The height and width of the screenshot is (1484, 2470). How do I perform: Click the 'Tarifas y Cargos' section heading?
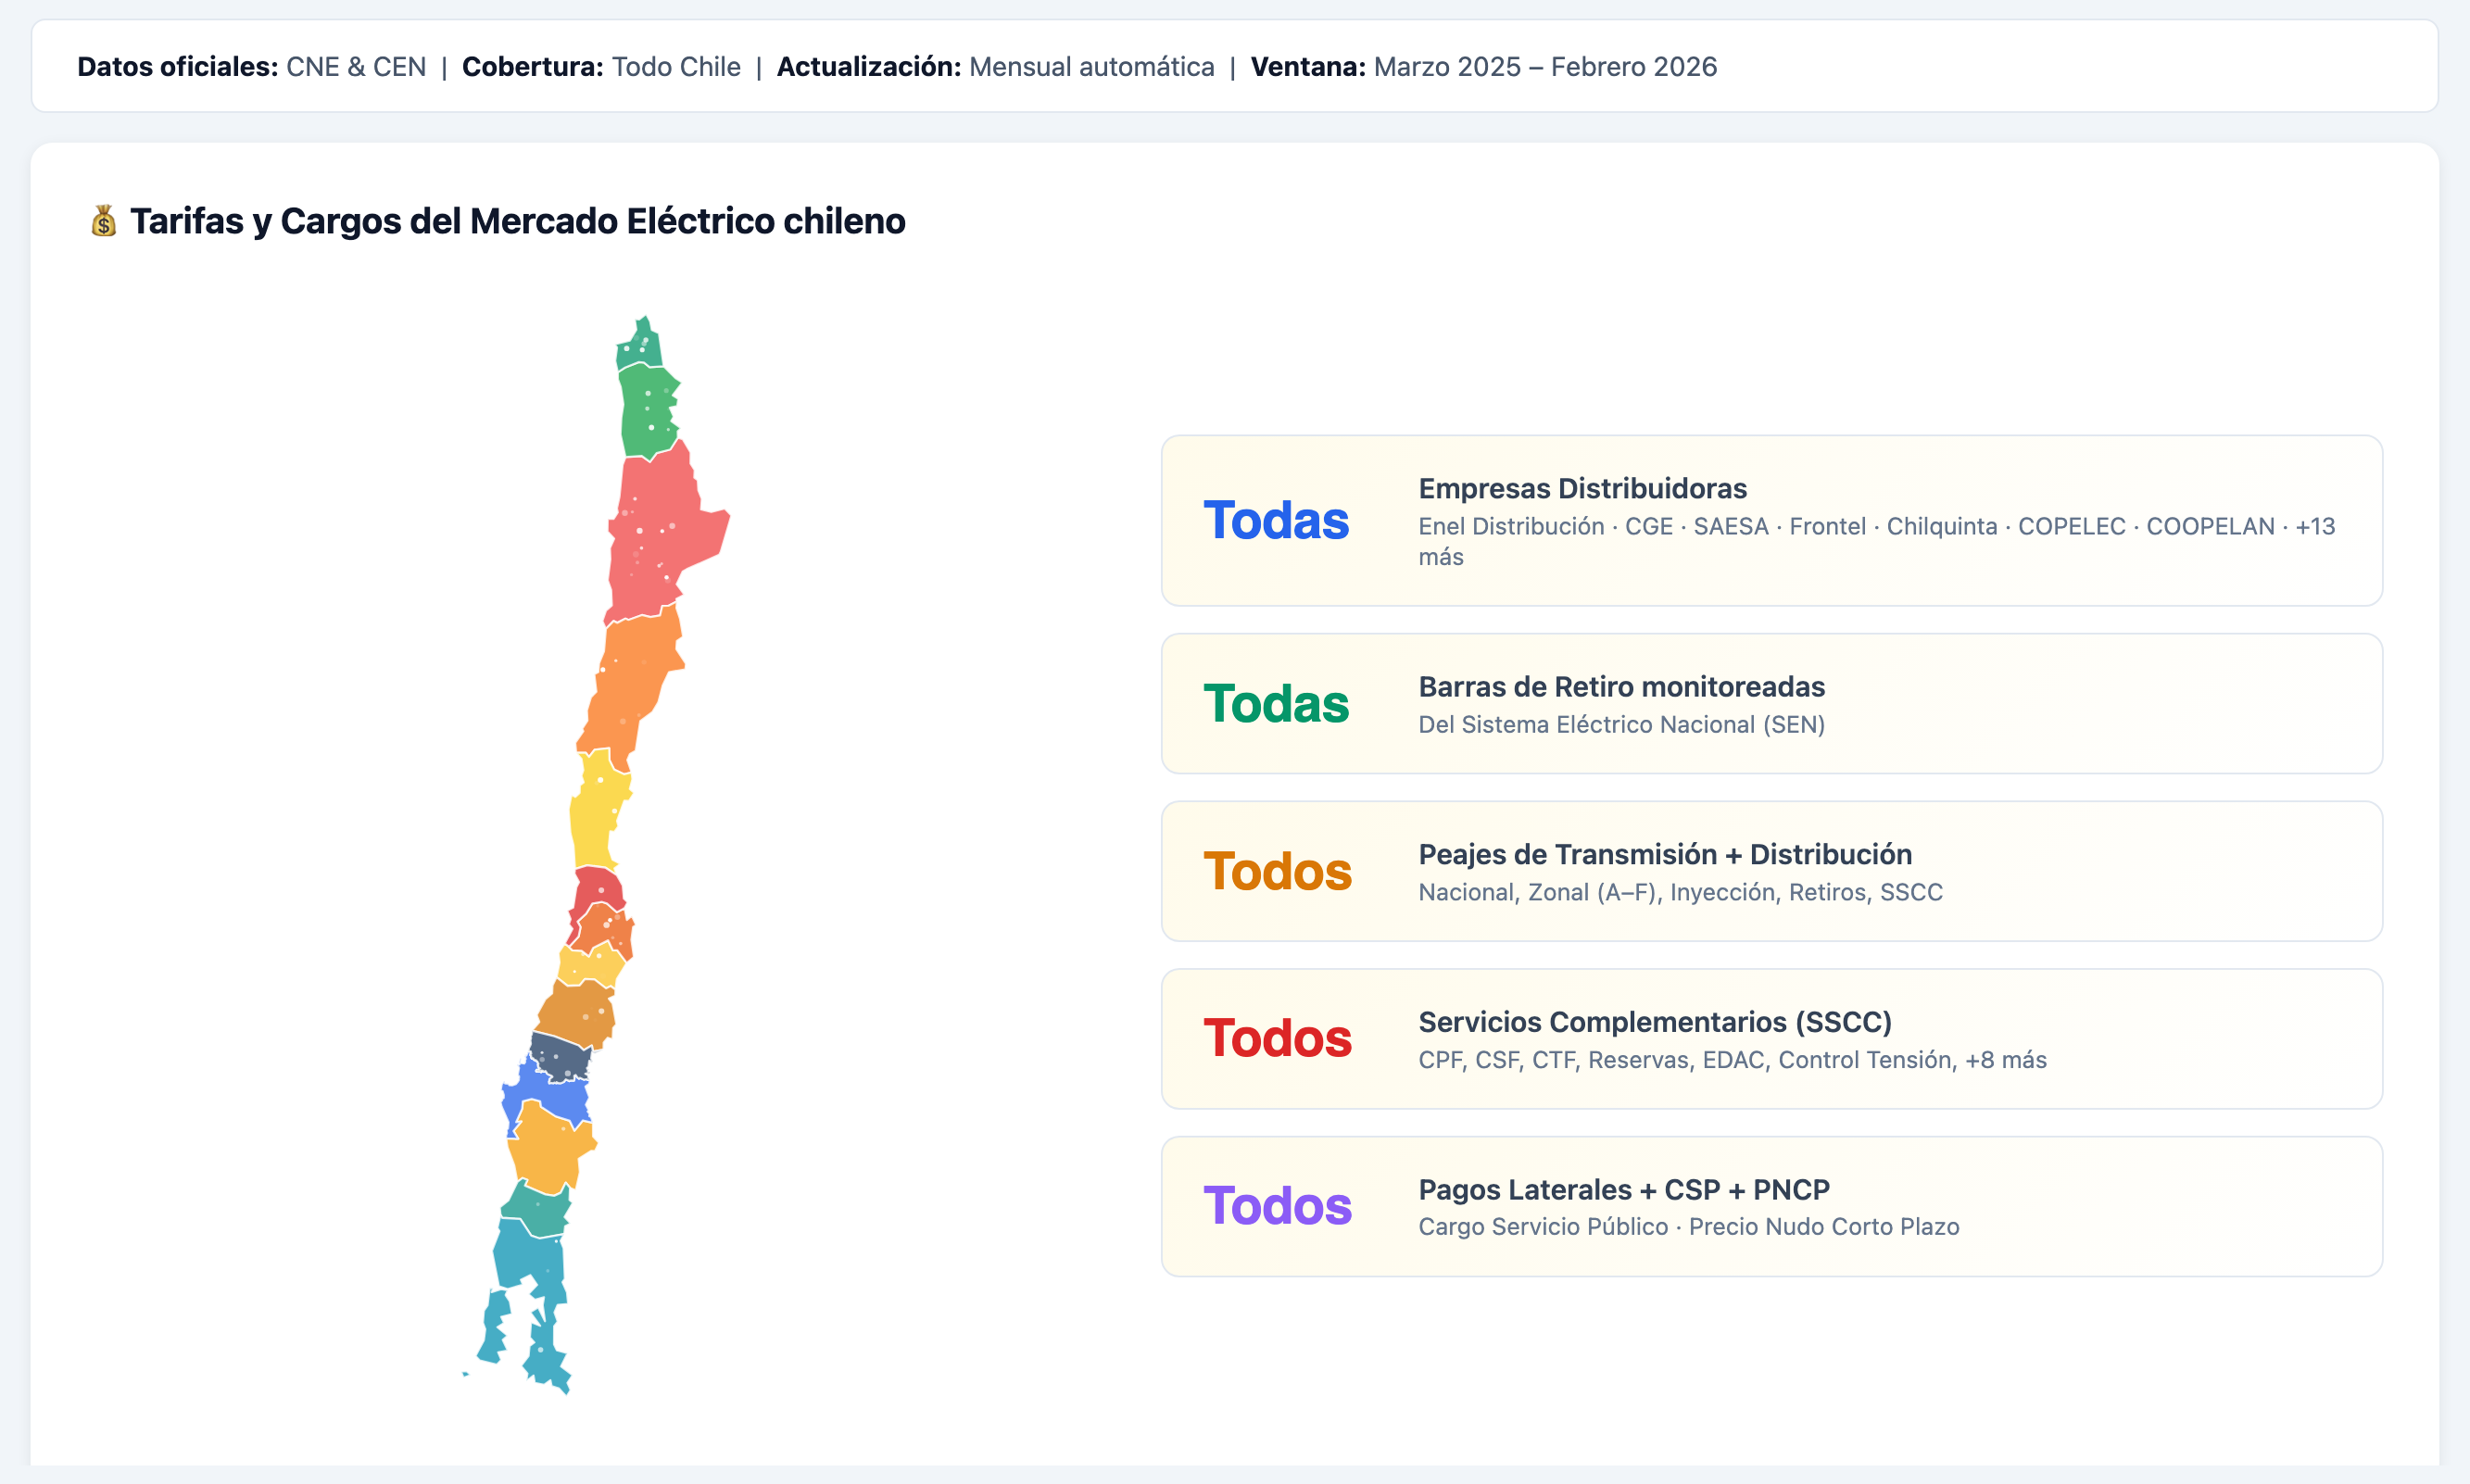point(517,221)
